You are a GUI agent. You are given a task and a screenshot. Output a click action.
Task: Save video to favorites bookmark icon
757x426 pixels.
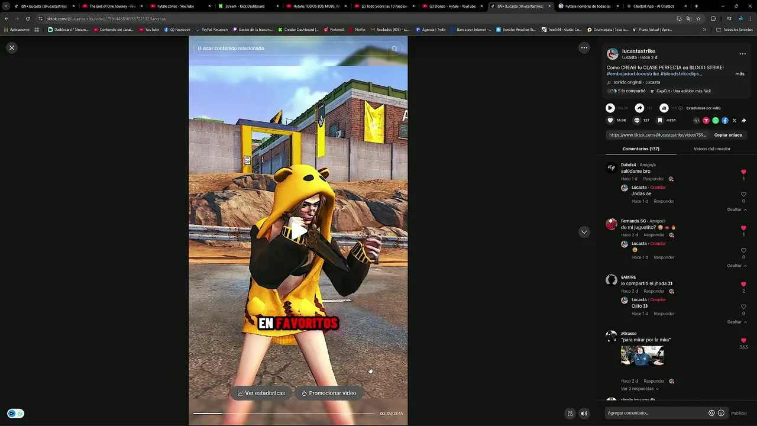coord(660,120)
